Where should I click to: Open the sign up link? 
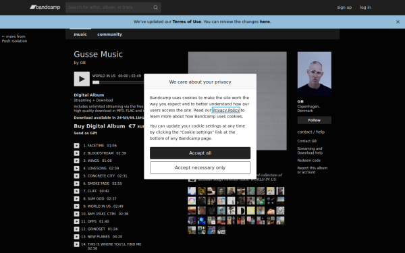(344, 7)
